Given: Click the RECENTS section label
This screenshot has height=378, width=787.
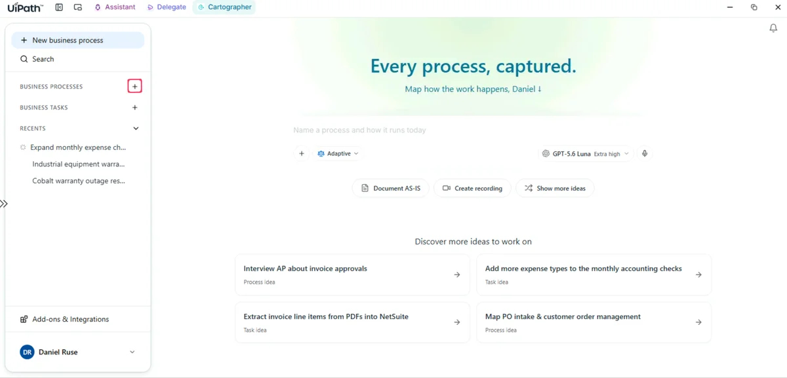Looking at the screenshot, I should [33, 128].
